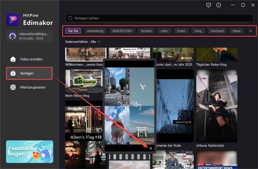Switch to the Ausbildung category
Viewport: 258px width, 169px height.
(x=95, y=31)
